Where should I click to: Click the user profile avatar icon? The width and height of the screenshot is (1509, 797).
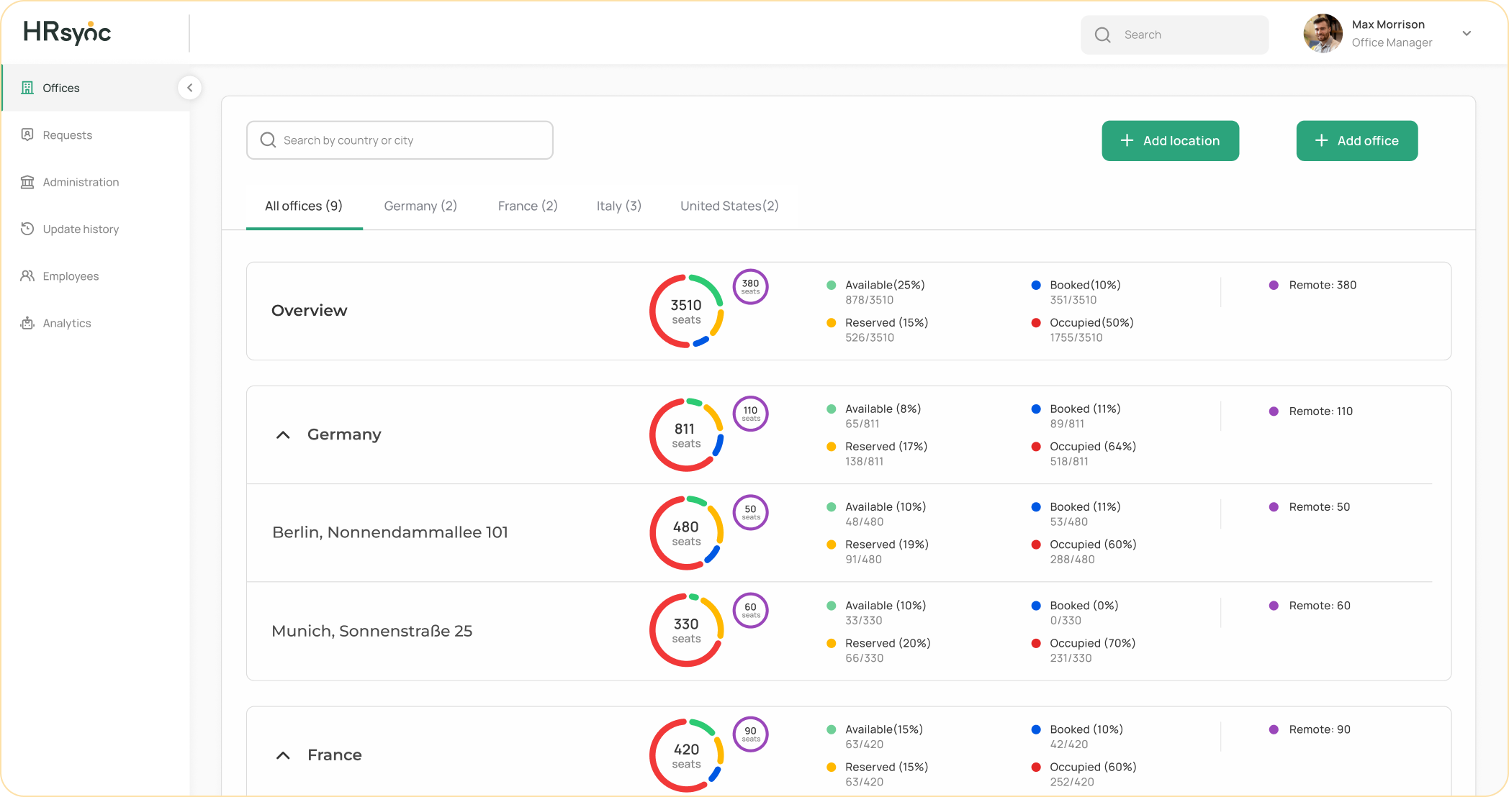click(1321, 34)
